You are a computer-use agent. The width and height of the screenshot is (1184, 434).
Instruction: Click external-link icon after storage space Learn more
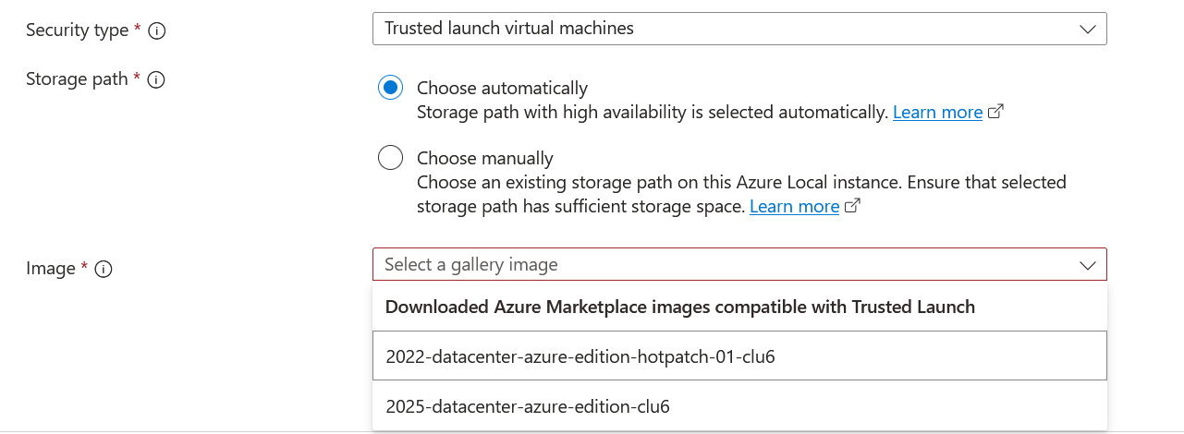tap(853, 207)
